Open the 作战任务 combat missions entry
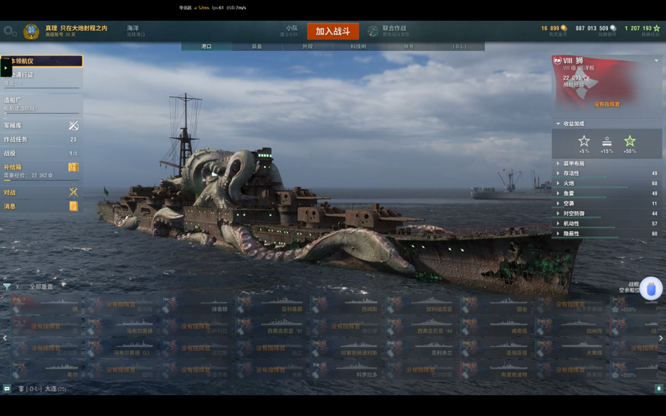This screenshot has height=416, width=666. pyautogui.click(x=41, y=139)
